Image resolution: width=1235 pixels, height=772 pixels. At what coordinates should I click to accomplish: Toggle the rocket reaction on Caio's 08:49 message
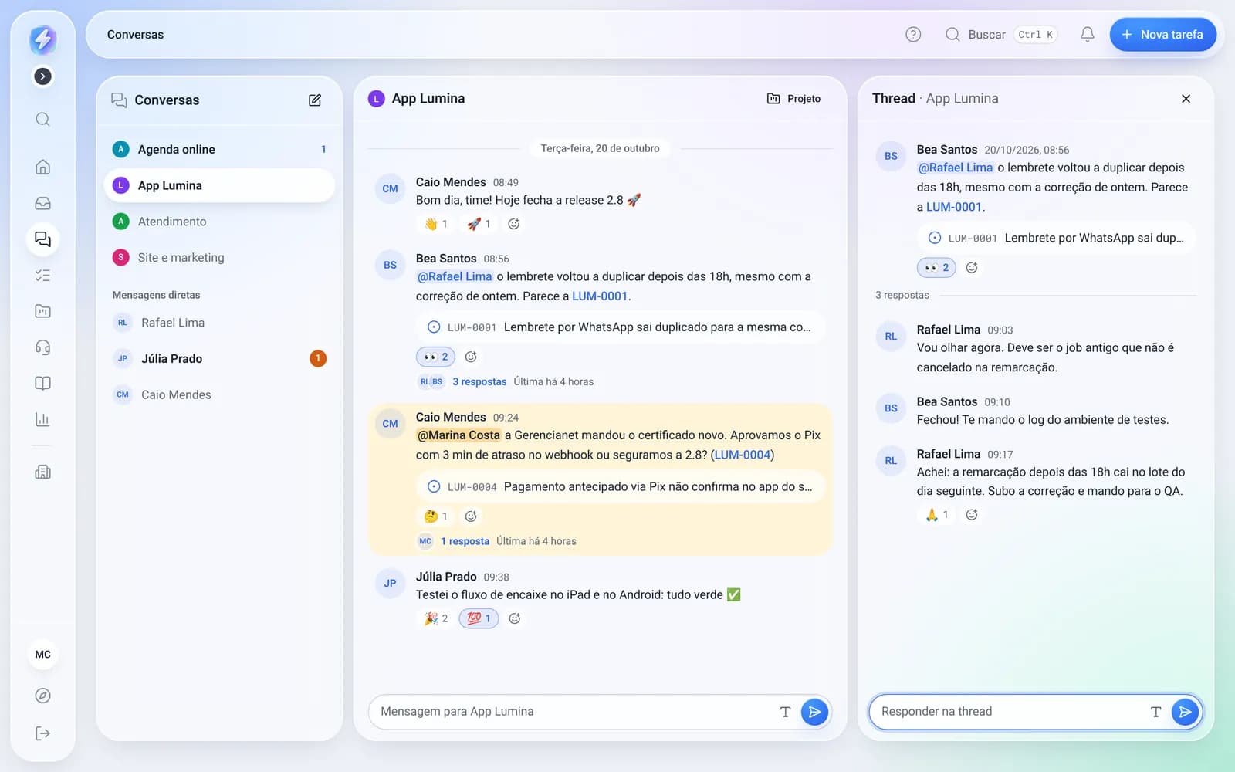pos(479,224)
